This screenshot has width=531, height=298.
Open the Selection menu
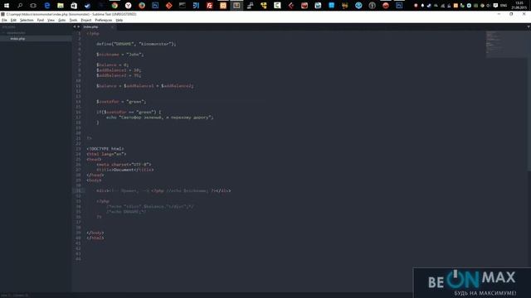tap(27, 20)
